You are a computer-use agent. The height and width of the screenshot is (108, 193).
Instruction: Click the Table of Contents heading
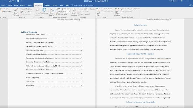pos(29,32)
